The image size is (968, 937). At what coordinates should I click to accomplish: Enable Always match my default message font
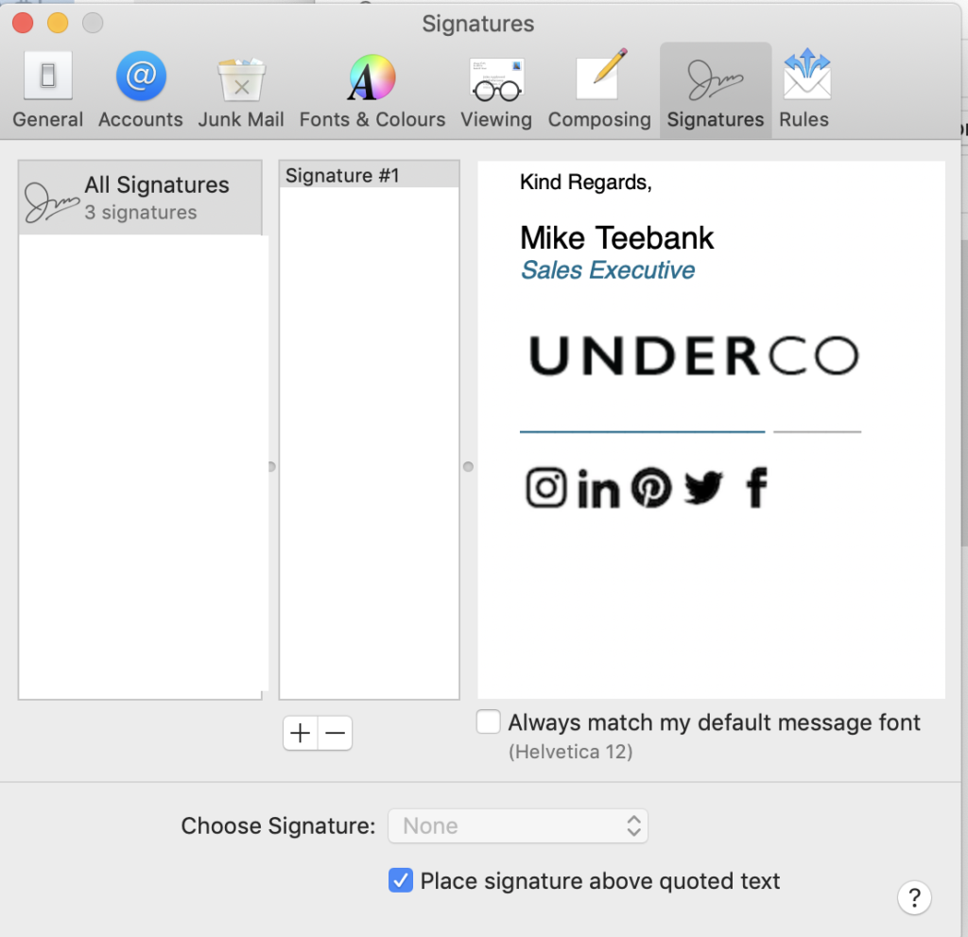489,721
